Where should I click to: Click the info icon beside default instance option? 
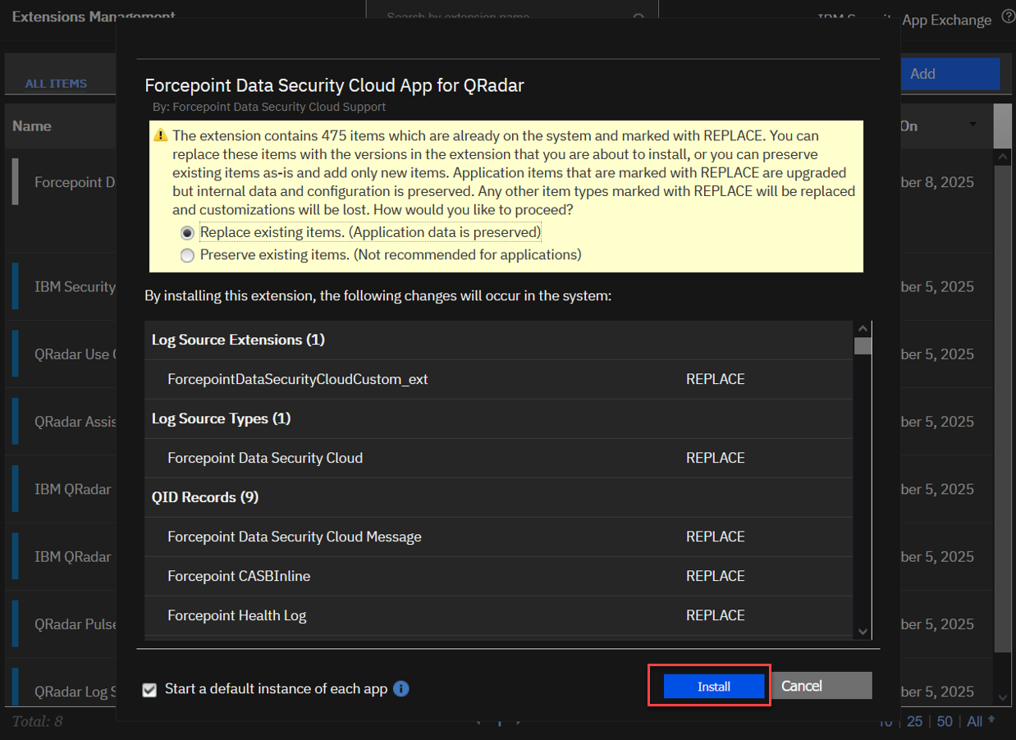[x=400, y=688]
